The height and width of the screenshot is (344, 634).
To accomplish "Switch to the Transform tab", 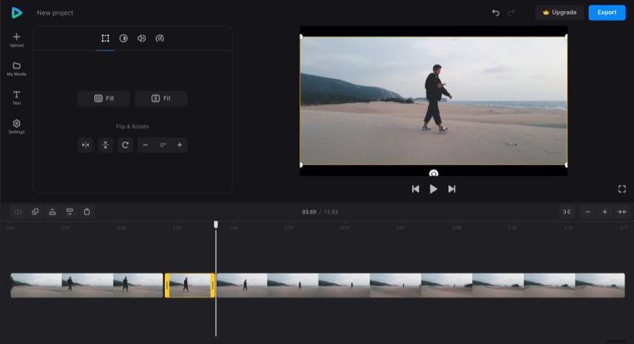I will click(x=105, y=38).
